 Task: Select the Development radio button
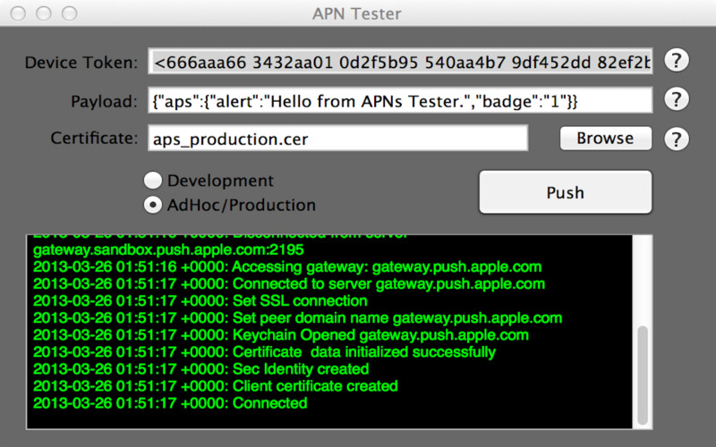click(x=153, y=181)
